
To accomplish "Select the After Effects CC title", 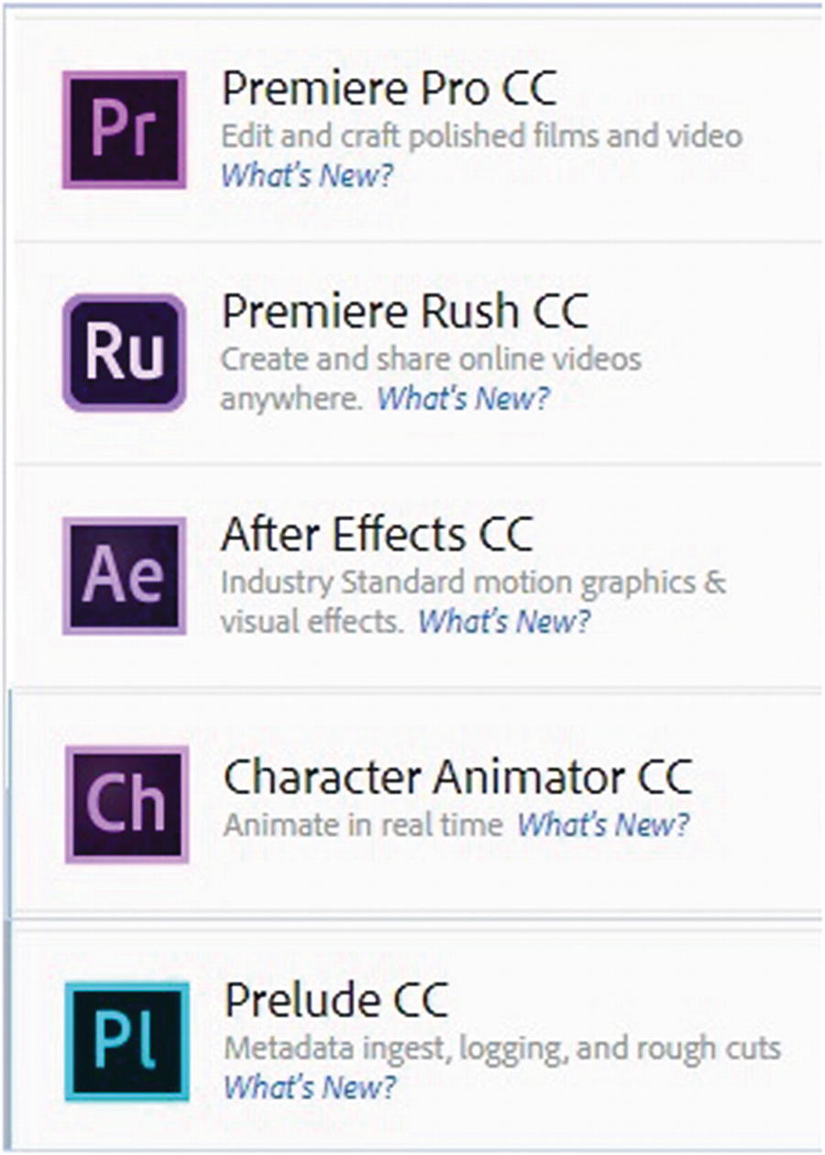I will (377, 536).
